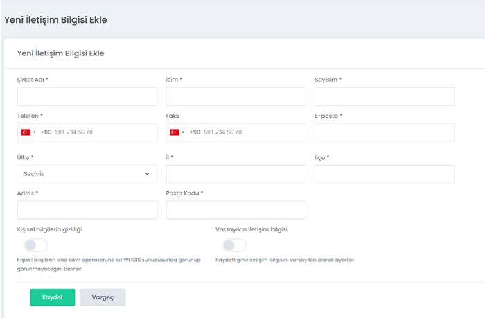This screenshot has width=485, height=318.
Task: Enable Varsayılan iletişim bilgisi switch
Action: (x=234, y=245)
